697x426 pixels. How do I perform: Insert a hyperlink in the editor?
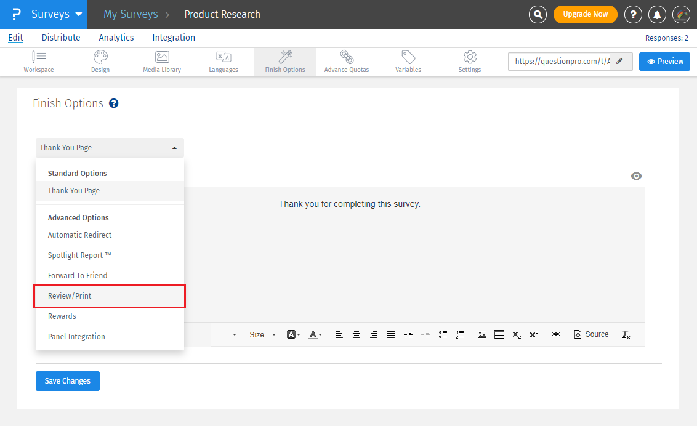point(556,334)
